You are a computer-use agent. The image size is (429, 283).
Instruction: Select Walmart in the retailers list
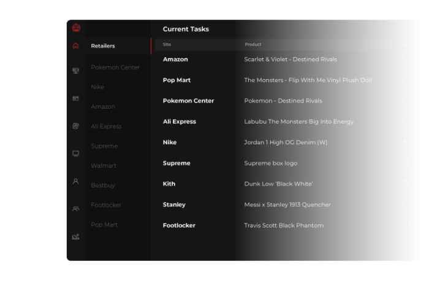tap(104, 166)
